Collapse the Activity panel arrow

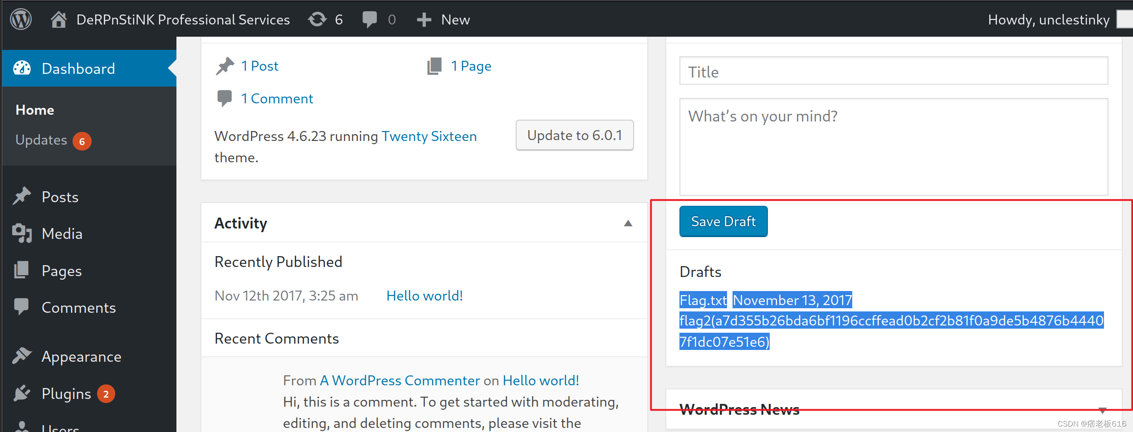pyautogui.click(x=628, y=223)
